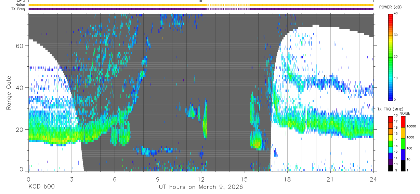Viewport: 420px width, 194px height.
Task: Pick the blue segment of the NOISE bar
Action: click(x=403, y=155)
